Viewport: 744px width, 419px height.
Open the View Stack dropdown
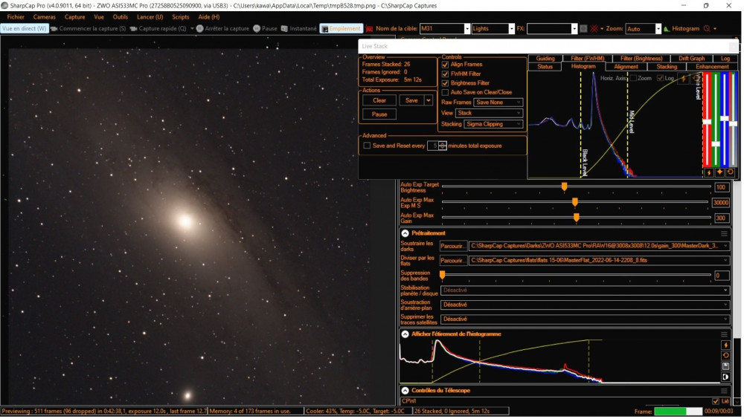tap(490, 113)
